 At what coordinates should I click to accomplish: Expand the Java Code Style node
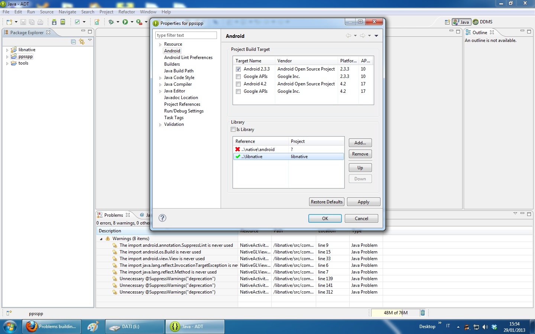160,78
